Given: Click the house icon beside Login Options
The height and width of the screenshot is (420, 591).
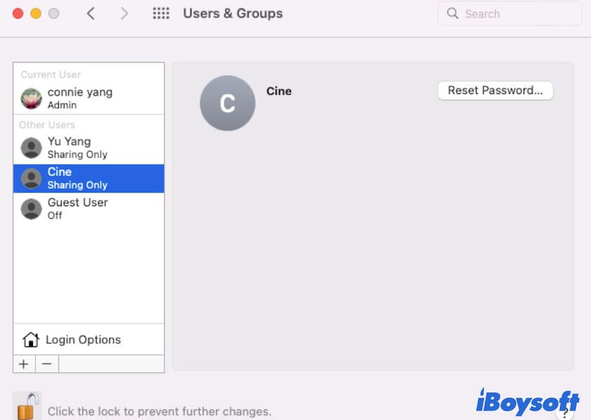Looking at the screenshot, I should (30, 340).
